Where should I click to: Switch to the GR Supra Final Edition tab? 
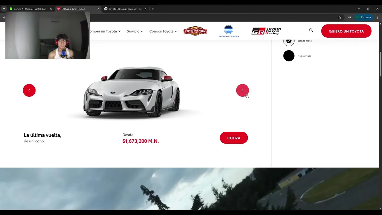(x=78, y=9)
